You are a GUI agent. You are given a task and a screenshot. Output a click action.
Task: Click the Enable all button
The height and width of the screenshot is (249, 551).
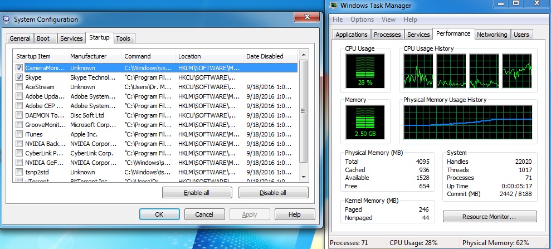pos(197,193)
